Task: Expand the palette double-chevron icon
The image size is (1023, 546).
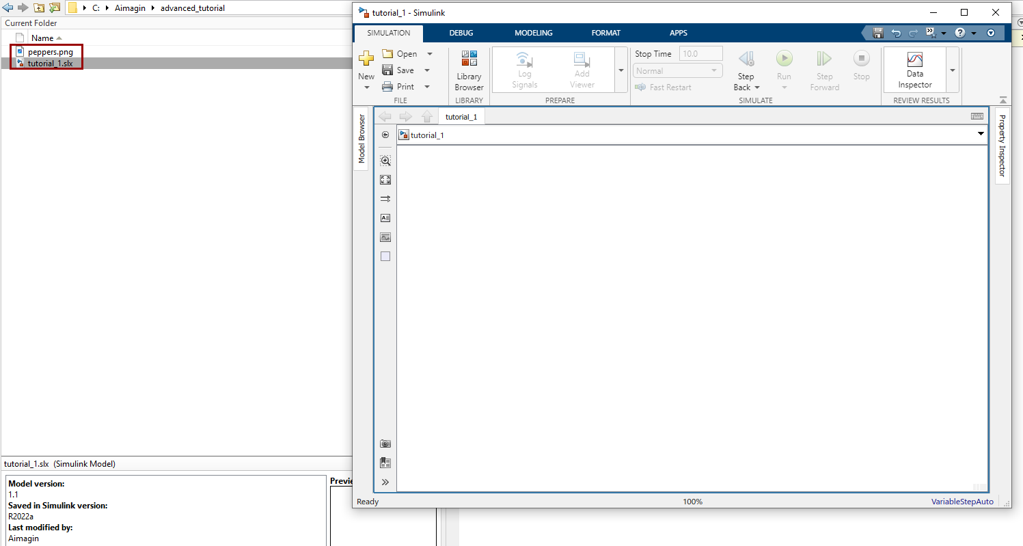Action: 385,482
